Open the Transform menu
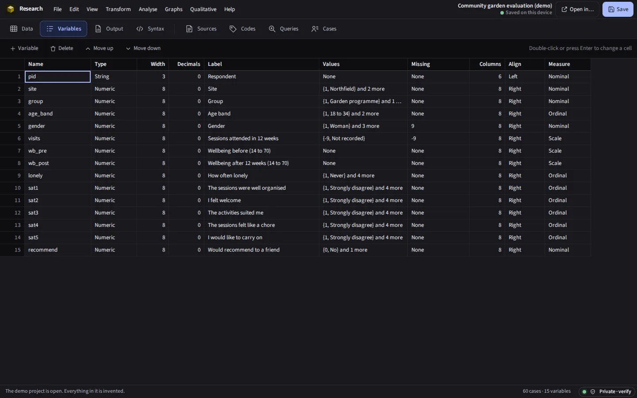 pos(118,9)
